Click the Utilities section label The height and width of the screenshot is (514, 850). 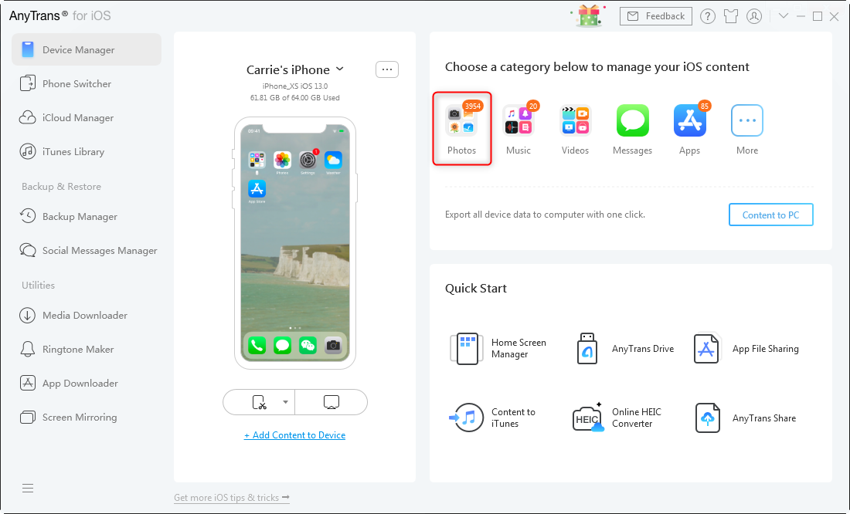click(x=38, y=286)
